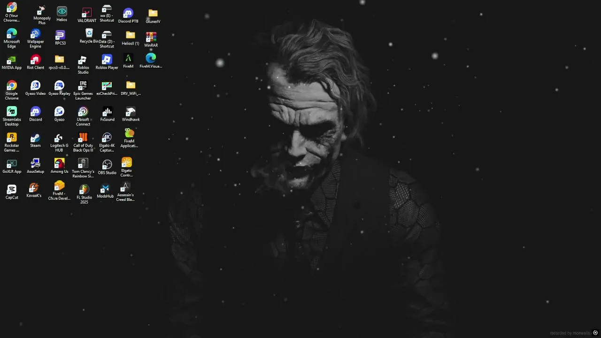Select the Helios eye icon shortcut

62,14
